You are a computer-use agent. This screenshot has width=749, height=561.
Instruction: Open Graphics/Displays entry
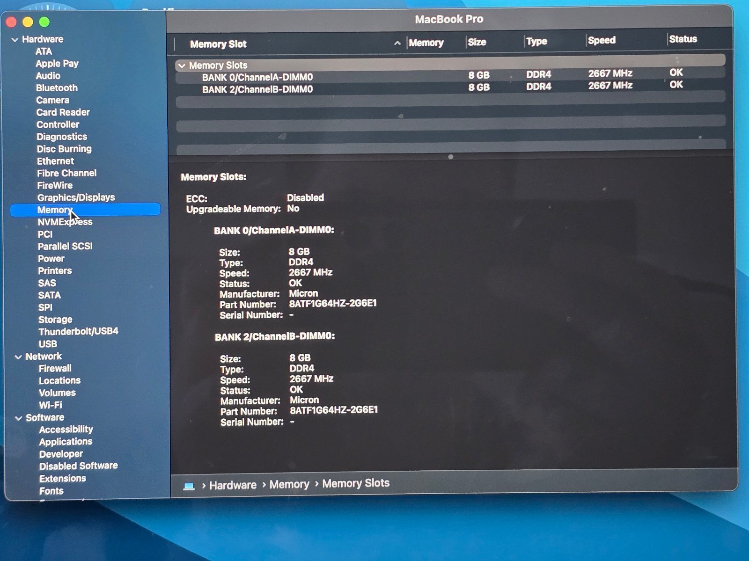click(76, 197)
